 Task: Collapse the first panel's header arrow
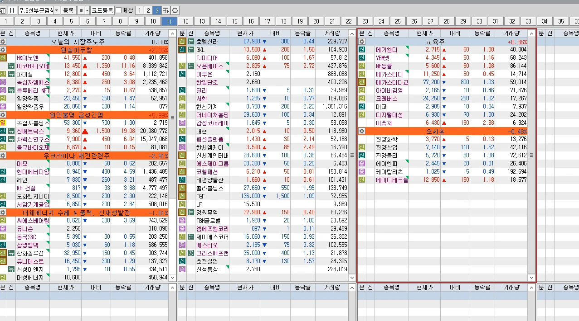pyautogui.click(x=172, y=33)
